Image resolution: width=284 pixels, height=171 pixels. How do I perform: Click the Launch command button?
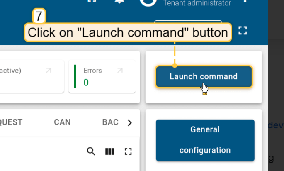coord(204,77)
